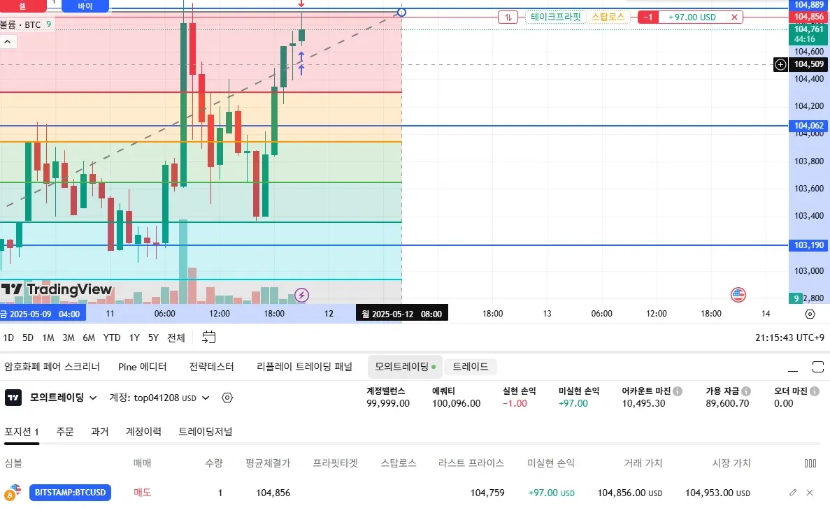Open the Pine 에디터 tab

tap(143, 367)
